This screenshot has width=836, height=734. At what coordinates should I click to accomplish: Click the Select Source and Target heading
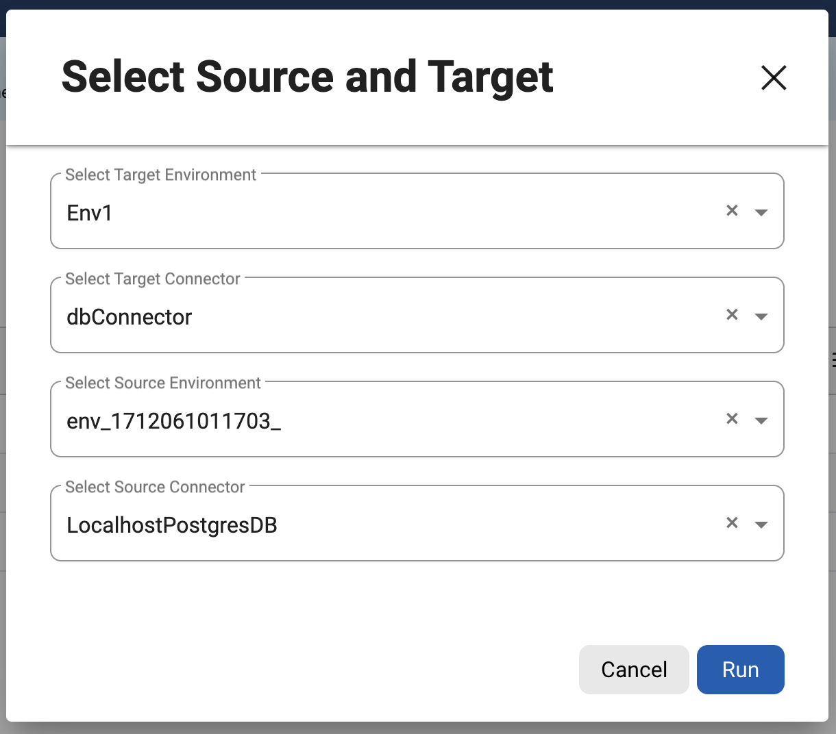[307, 77]
